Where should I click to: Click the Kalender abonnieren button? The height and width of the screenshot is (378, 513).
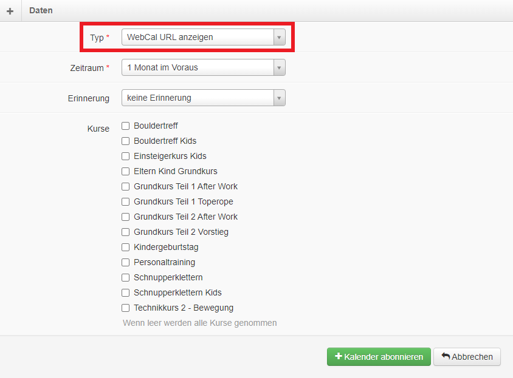[379, 357]
